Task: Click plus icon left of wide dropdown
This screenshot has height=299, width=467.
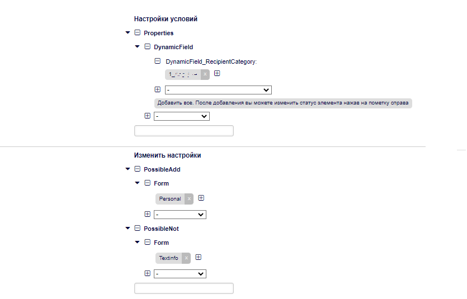Action: (x=157, y=89)
